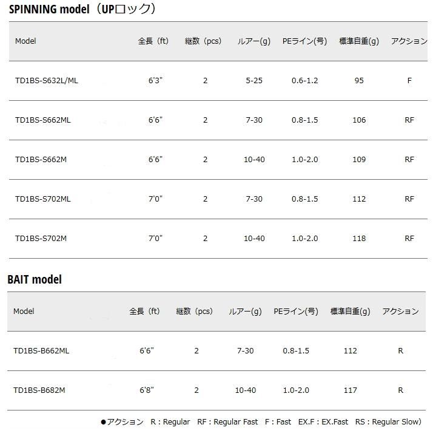The width and height of the screenshot is (433, 436).
Task: Click the weight value 117
Action: (350, 390)
